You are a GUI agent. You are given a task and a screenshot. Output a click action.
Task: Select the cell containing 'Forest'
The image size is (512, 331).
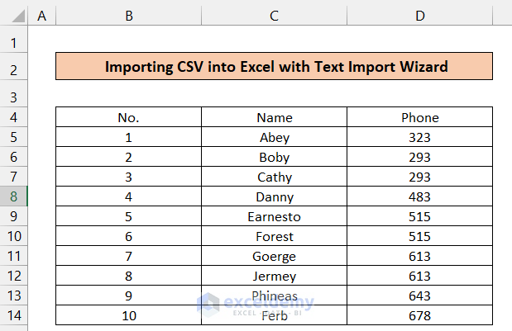pos(274,236)
